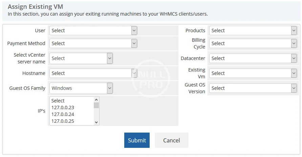Click the Select option in IP's list

tap(58, 101)
